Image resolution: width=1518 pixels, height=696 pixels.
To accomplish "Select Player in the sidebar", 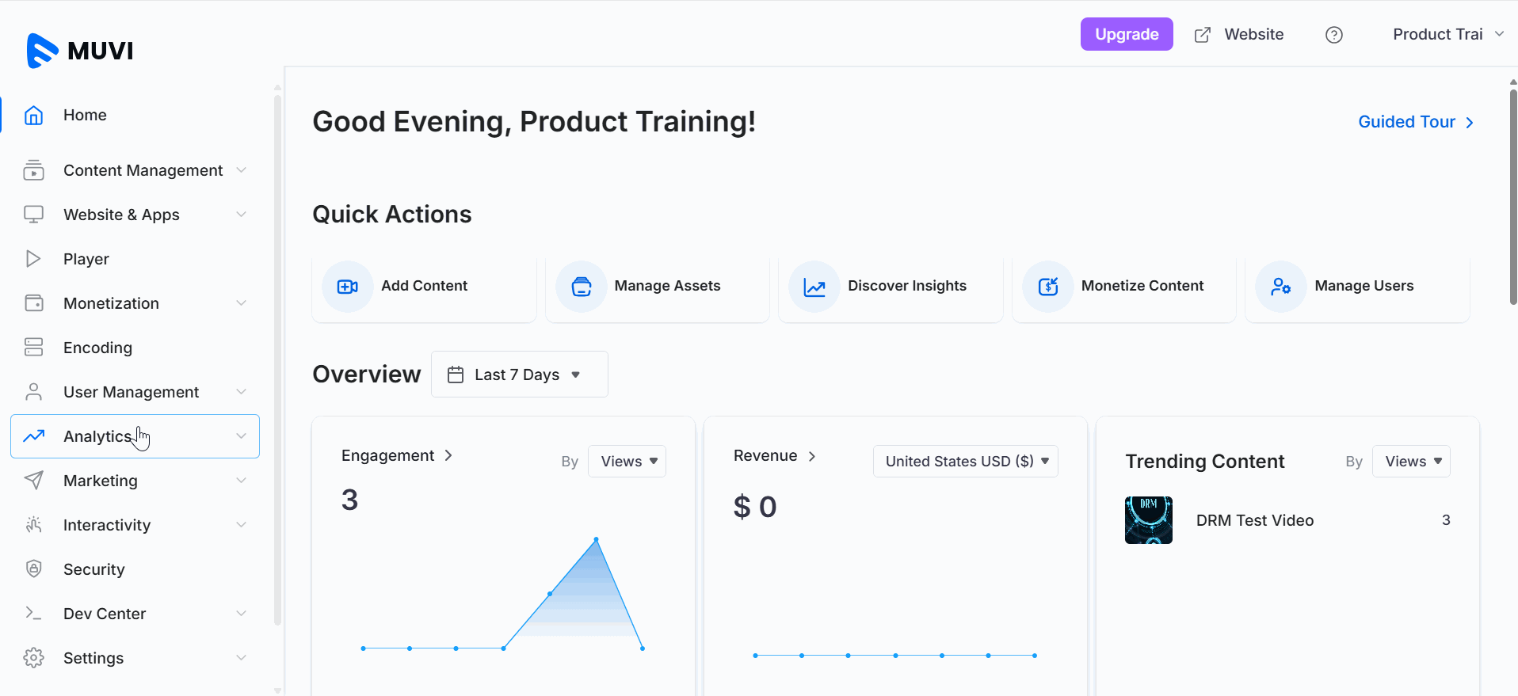I will click(86, 259).
